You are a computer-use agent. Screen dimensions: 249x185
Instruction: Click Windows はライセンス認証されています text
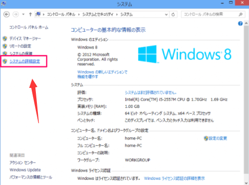tap(109, 178)
